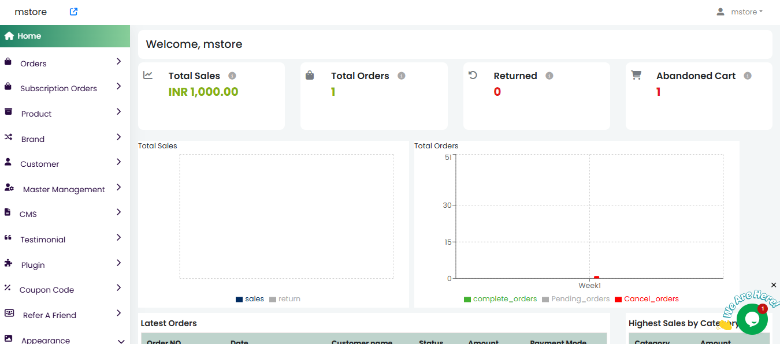Image resolution: width=780 pixels, height=344 pixels.
Task: Dismiss the We Are Here chat popup
Action: (774, 285)
